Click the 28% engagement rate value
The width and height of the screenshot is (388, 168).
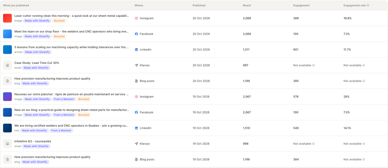pyautogui.click(x=346, y=97)
